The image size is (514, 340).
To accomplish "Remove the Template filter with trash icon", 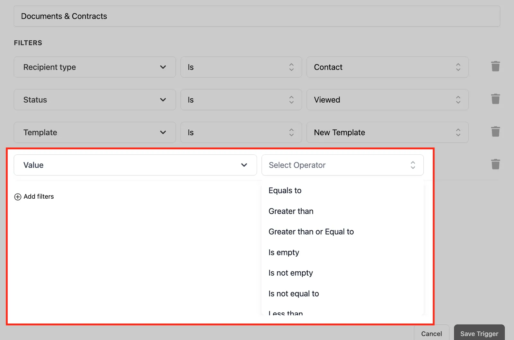I will tap(495, 132).
